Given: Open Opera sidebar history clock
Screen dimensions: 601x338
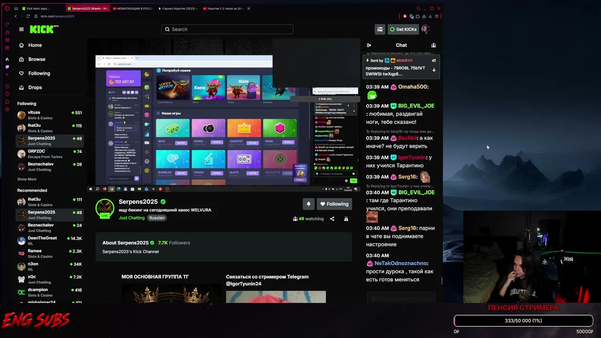Looking at the screenshot, I should point(7,94).
